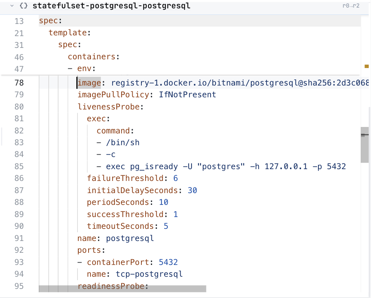Collapse the statefulset-postgresql-postgresql section chevron
371x298 pixels.
coord(12,6)
